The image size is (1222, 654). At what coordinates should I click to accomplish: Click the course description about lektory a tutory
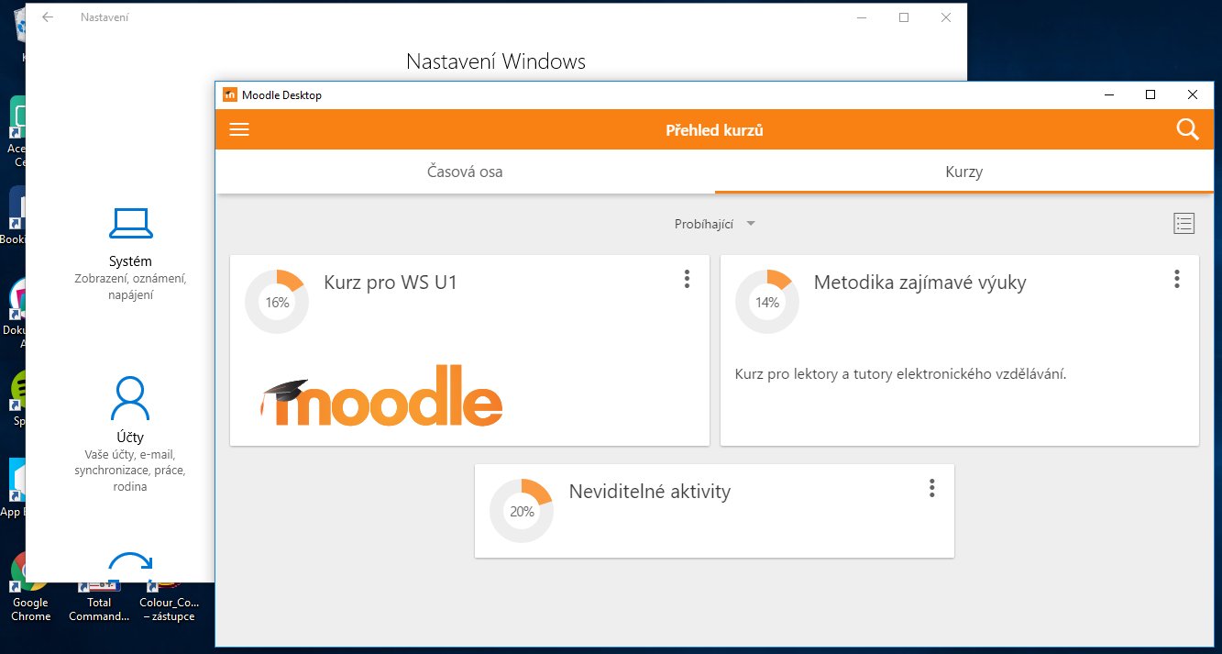[x=901, y=374]
